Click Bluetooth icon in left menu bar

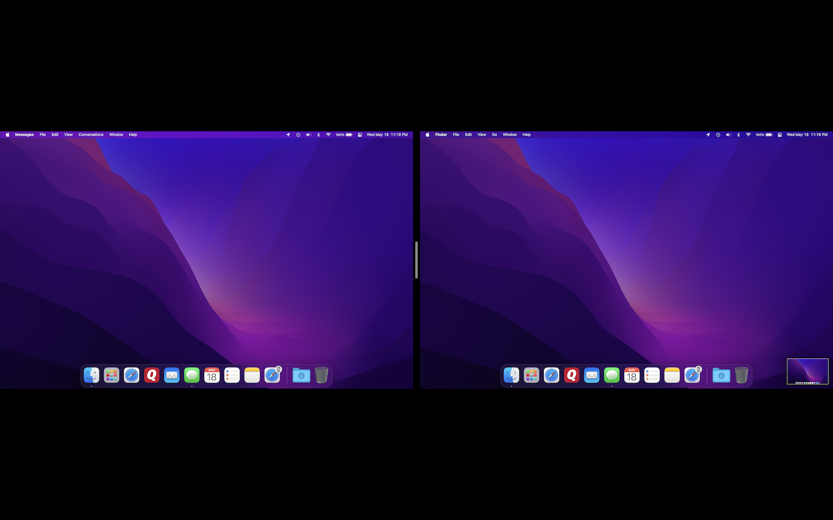tap(318, 135)
